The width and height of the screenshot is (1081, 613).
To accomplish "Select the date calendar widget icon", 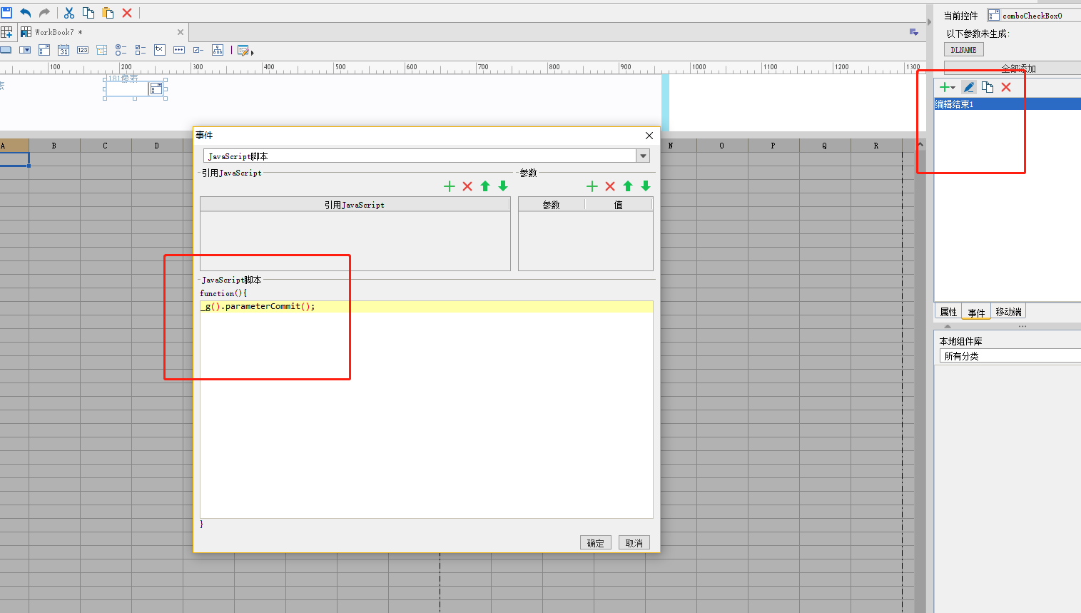I will tap(64, 50).
